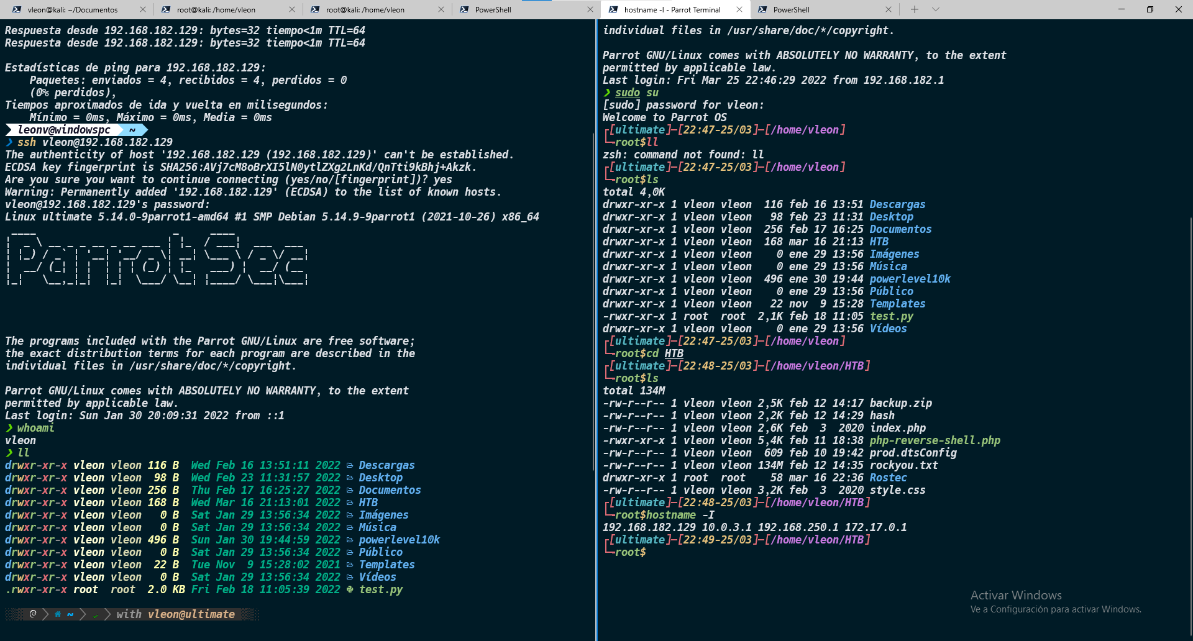The height and width of the screenshot is (641, 1193).
Task: Restore down the Windows Terminal window
Action: click(x=1150, y=10)
